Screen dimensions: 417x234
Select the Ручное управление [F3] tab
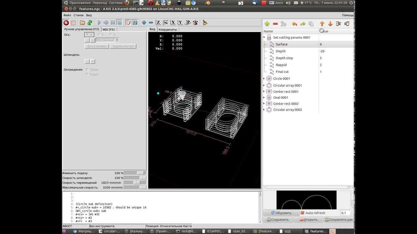(81, 29)
